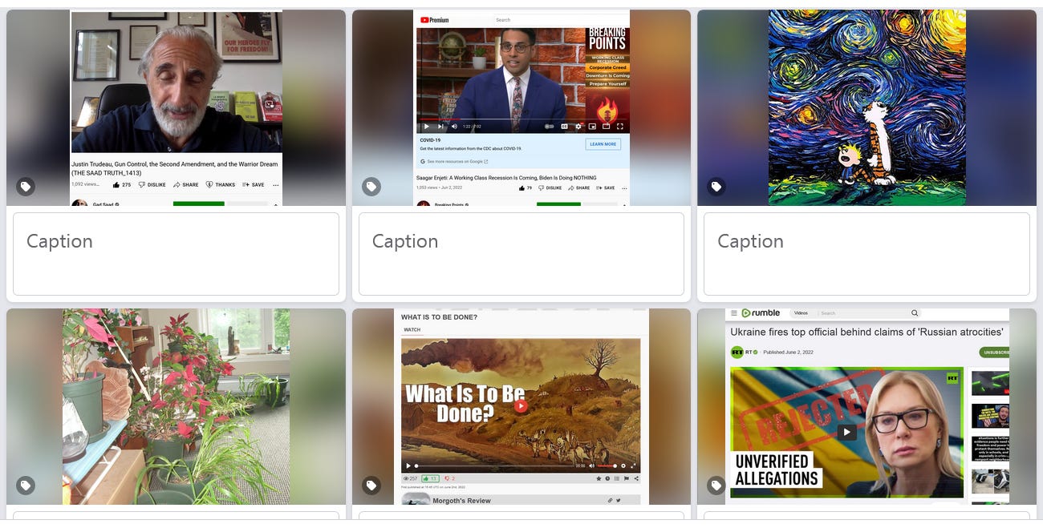1043x528 pixels.
Task: Click the tag icon on the What Is To Be Done image
Action: tap(371, 486)
